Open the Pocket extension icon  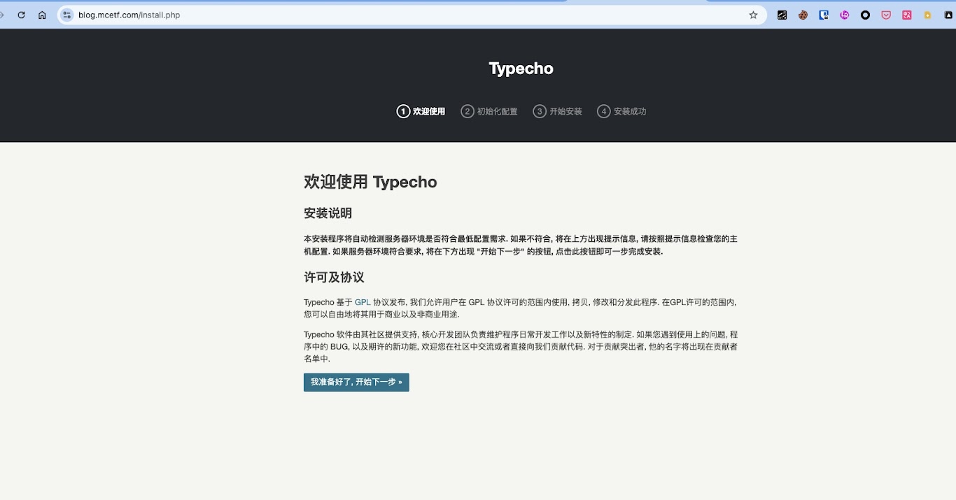(x=886, y=15)
